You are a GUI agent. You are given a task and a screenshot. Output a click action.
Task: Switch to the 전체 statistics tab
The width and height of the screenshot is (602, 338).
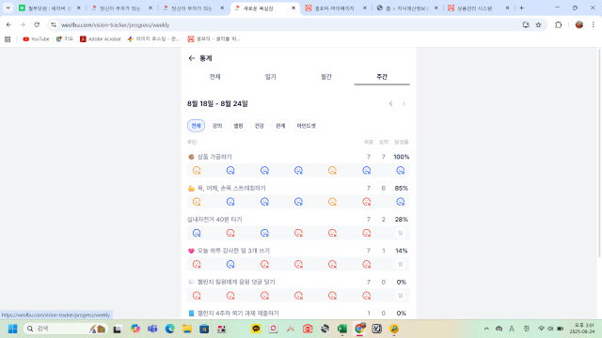pos(215,77)
